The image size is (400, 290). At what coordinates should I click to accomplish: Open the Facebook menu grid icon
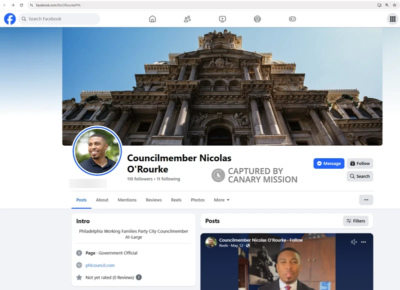(x=392, y=19)
